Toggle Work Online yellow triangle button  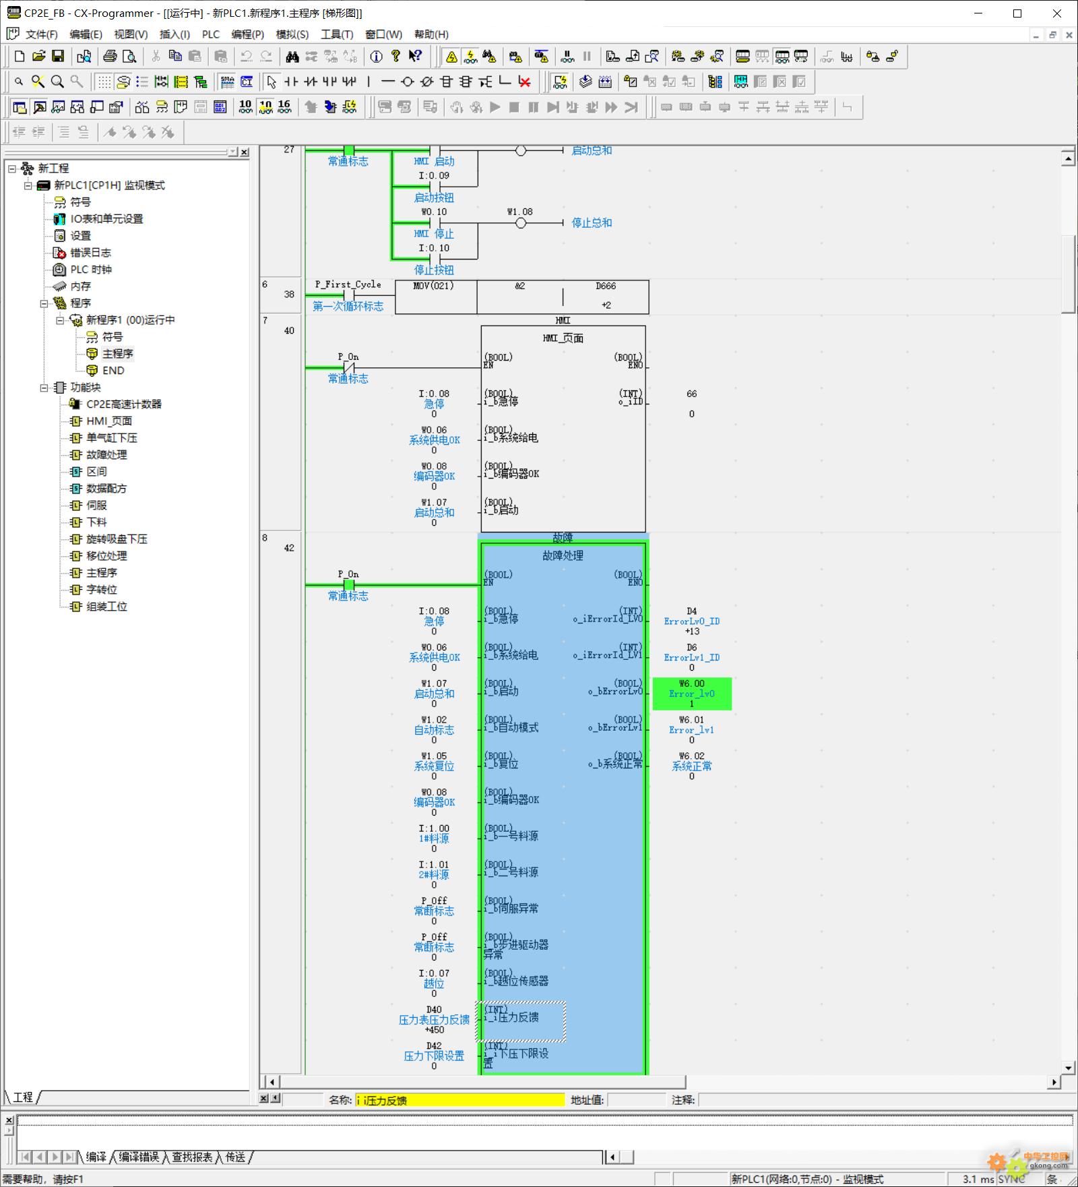[451, 57]
